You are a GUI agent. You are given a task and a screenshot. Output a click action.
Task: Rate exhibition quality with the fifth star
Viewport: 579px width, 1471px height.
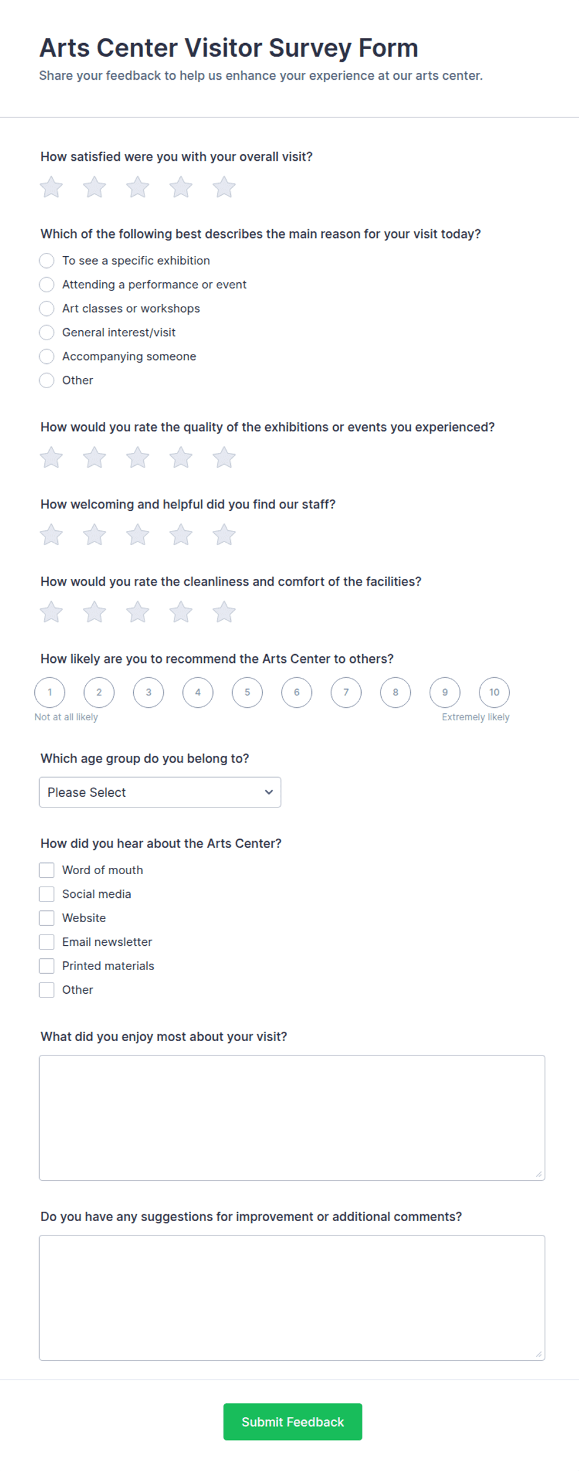pyautogui.click(x=224, y=457)
